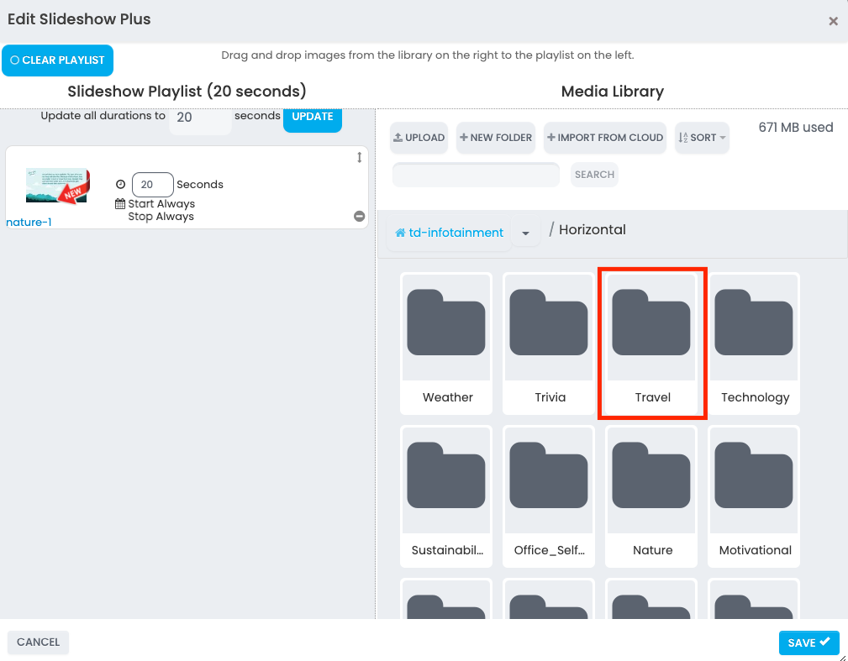This screenshot has width=848, height=661.
Task: Open the Nature folder
Action: tap(651, 496)
